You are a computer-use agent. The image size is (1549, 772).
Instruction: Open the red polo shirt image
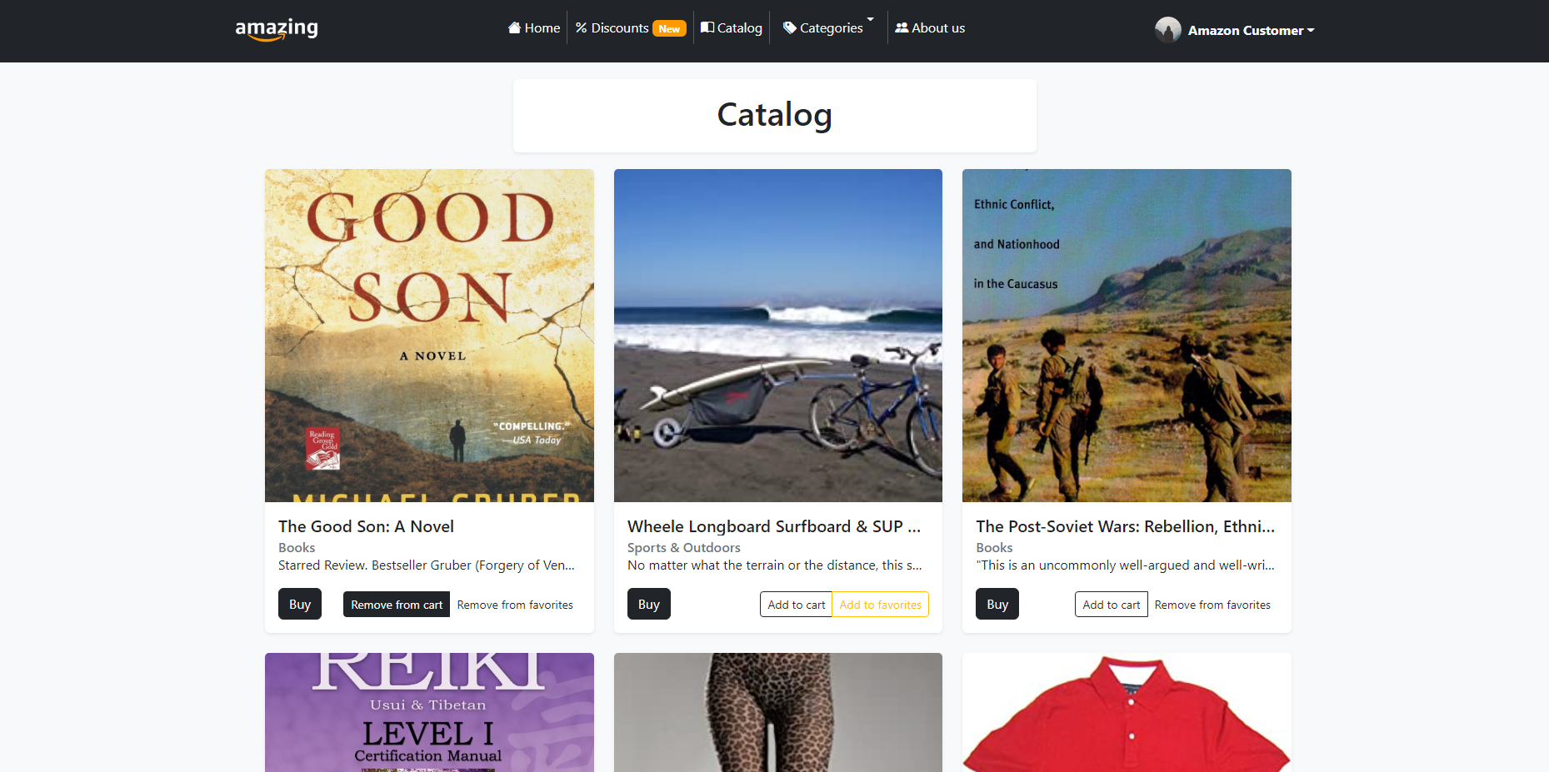[x=1127, y=713]
